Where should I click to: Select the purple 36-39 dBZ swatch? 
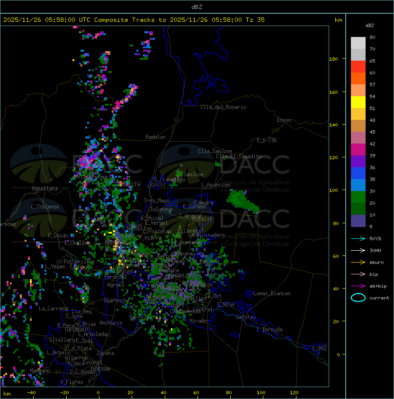tap(358, 162)
